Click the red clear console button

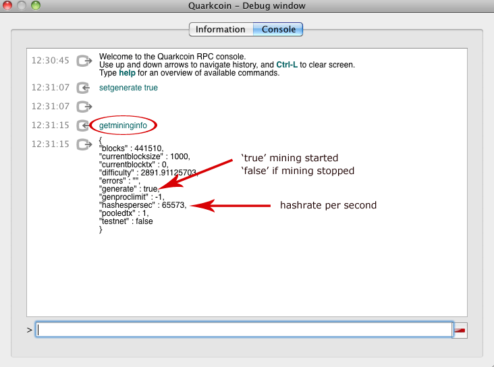[460, 330]
